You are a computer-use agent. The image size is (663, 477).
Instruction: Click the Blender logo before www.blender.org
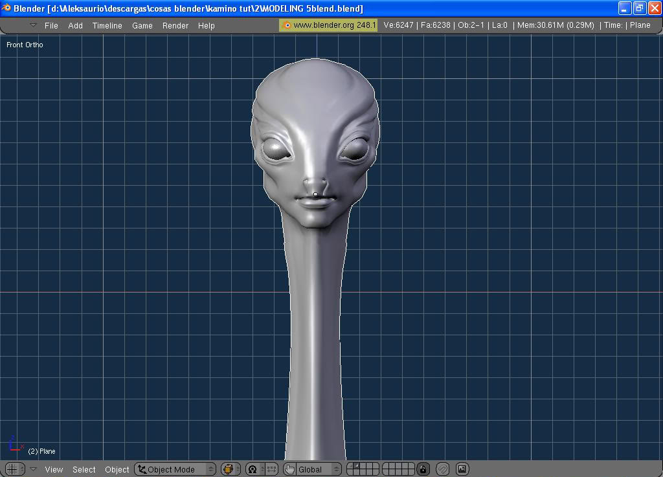coord(287,25)
